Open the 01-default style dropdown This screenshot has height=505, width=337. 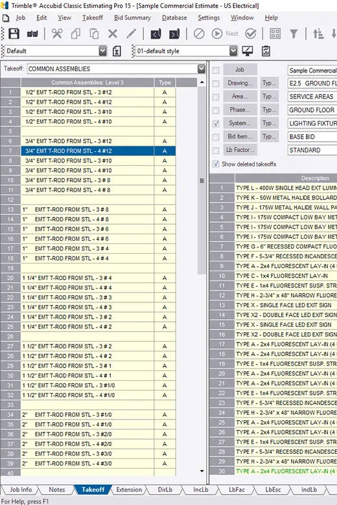tap(233, 51)
